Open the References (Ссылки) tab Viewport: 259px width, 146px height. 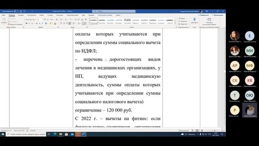click(50, 15)
